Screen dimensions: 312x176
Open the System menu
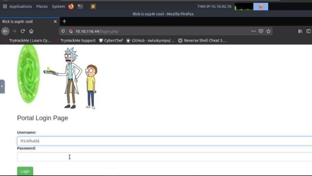point(58,6)
